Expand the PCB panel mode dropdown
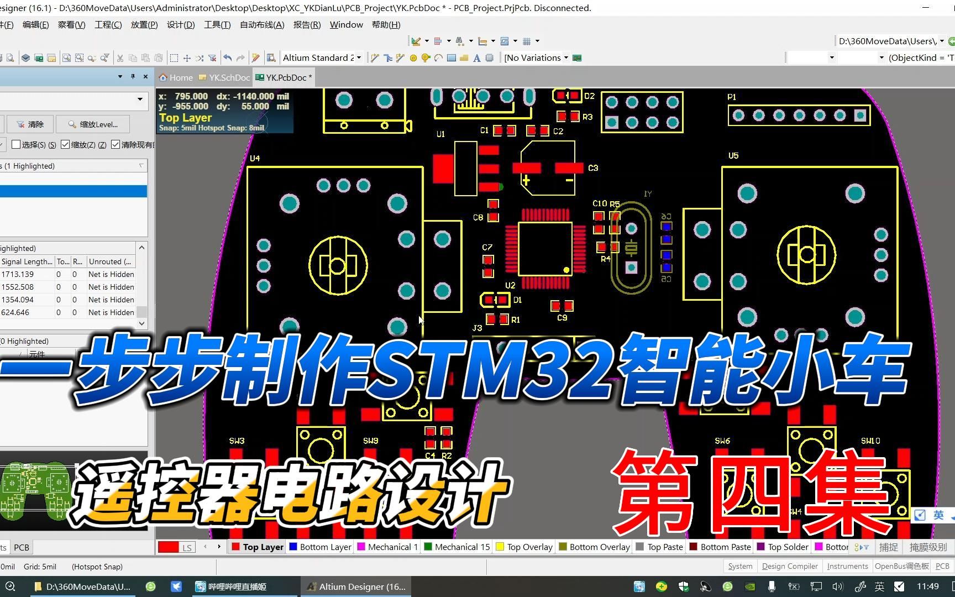The width and height of the screenshot is (955, 597). coord(140,99)
